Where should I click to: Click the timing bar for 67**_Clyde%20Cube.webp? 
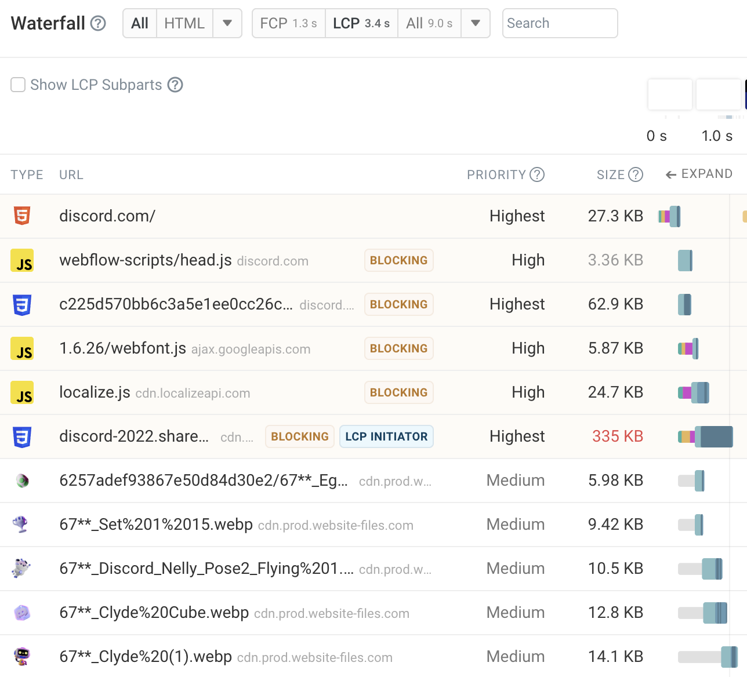702,613
